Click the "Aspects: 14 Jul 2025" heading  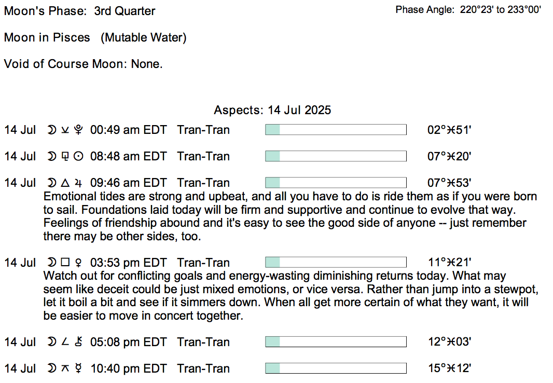pyautogui.click(x=272, y=110)
